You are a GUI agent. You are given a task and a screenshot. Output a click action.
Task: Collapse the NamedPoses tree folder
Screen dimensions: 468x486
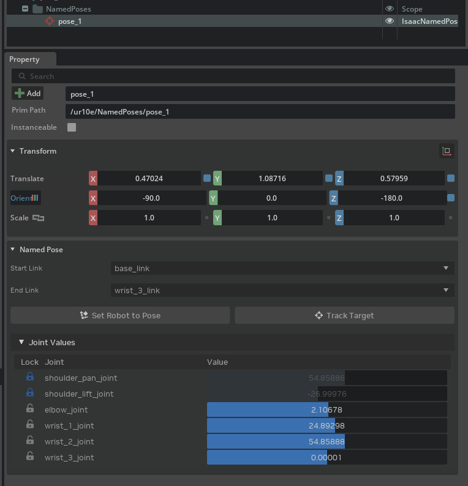[25, 9]
